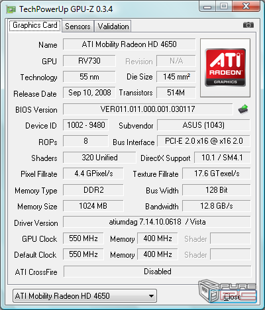Image resolution: width=265 pixels, height=310 pixels.
Task: Click the Bandwidth value 12.8 GB/s
Action: click(x=217, y=206)
